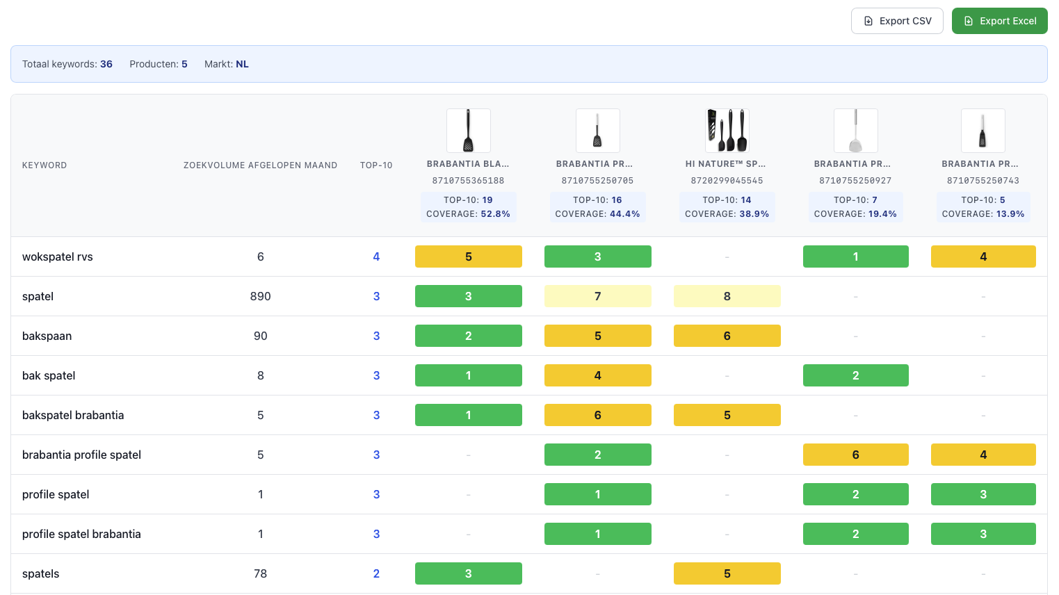
Task: Click the file icon inside Export Excel button
Action: coord(968,21)
